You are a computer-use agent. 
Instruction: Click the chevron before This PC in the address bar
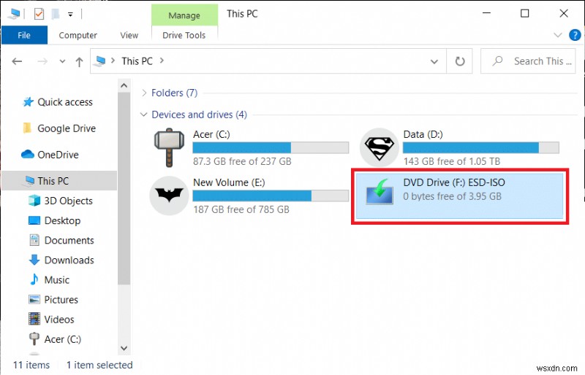pos(113,61)
